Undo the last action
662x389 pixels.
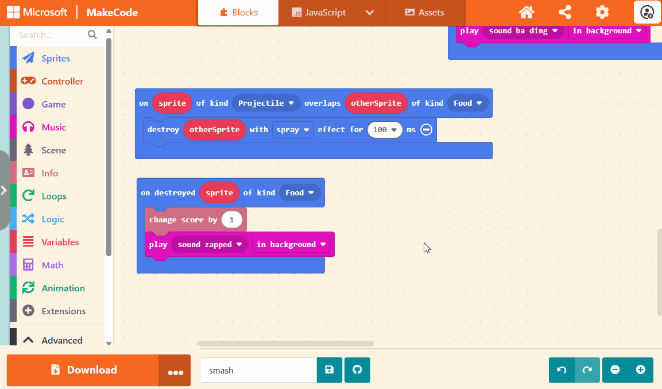tap(562, 370)
